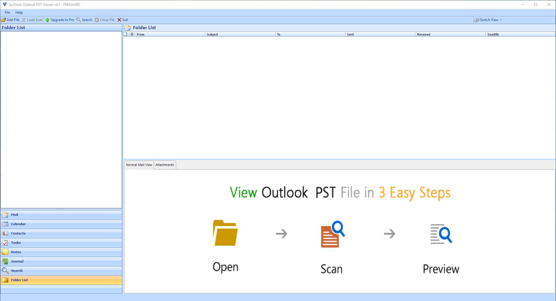556x301 pixels.
Task: Click the Switch View label
Action: 489,20
